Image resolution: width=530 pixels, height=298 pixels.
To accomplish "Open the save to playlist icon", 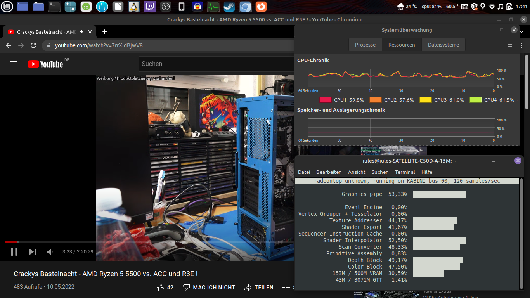I will coord(286,288).
